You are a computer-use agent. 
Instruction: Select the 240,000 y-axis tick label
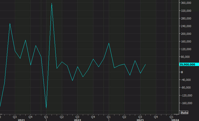pyautogui.click(x=187, y=26)
